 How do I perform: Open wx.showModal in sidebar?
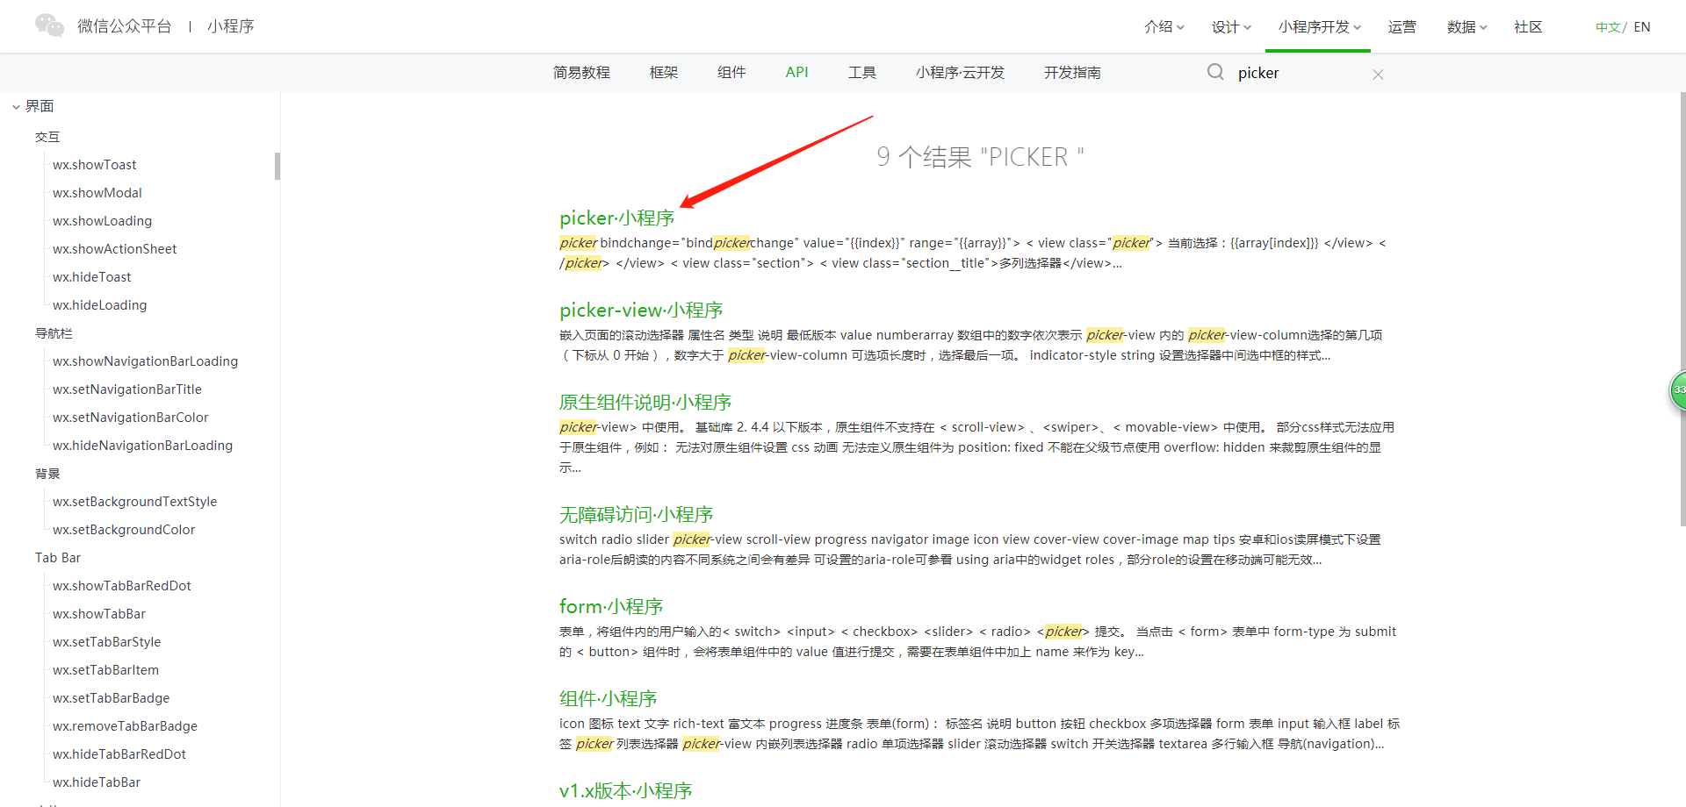(x=97, y=193)
